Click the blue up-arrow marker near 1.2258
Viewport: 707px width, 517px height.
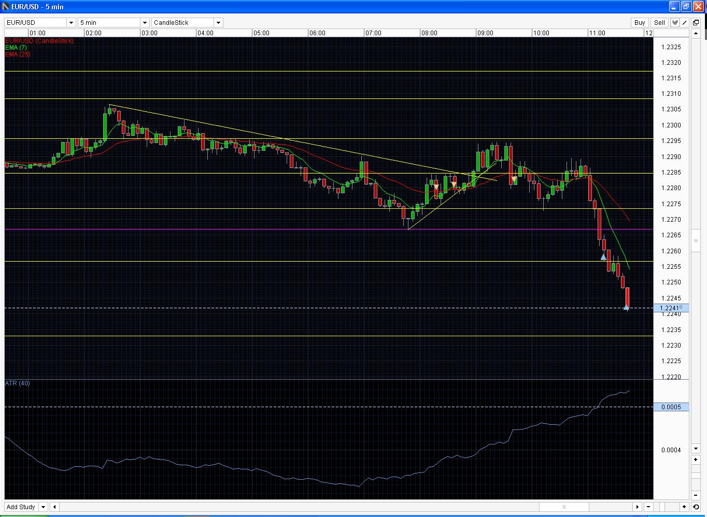click(x=603, y=257)
